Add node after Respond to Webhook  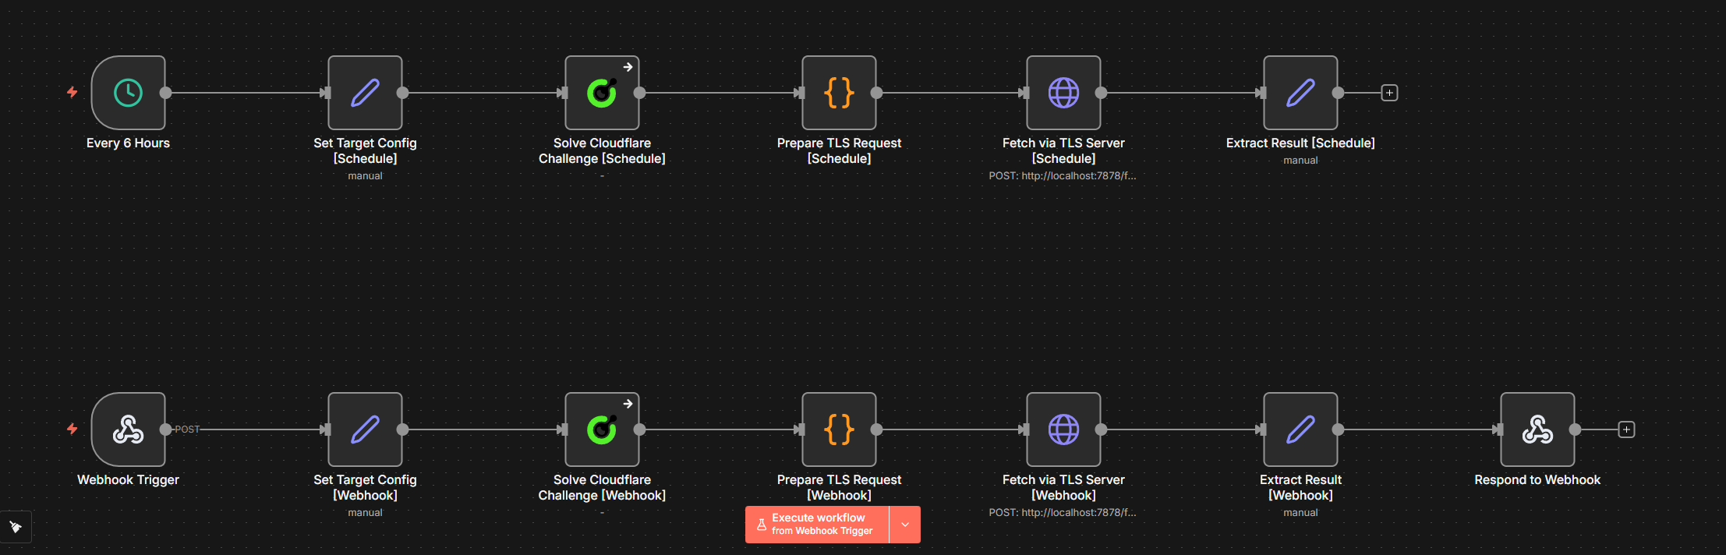(1626, 430)
